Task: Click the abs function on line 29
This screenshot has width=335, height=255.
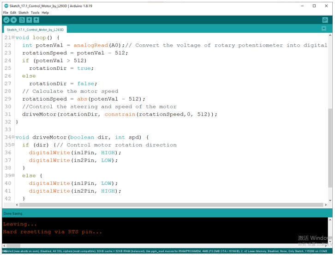Action: tap(82, 99)
